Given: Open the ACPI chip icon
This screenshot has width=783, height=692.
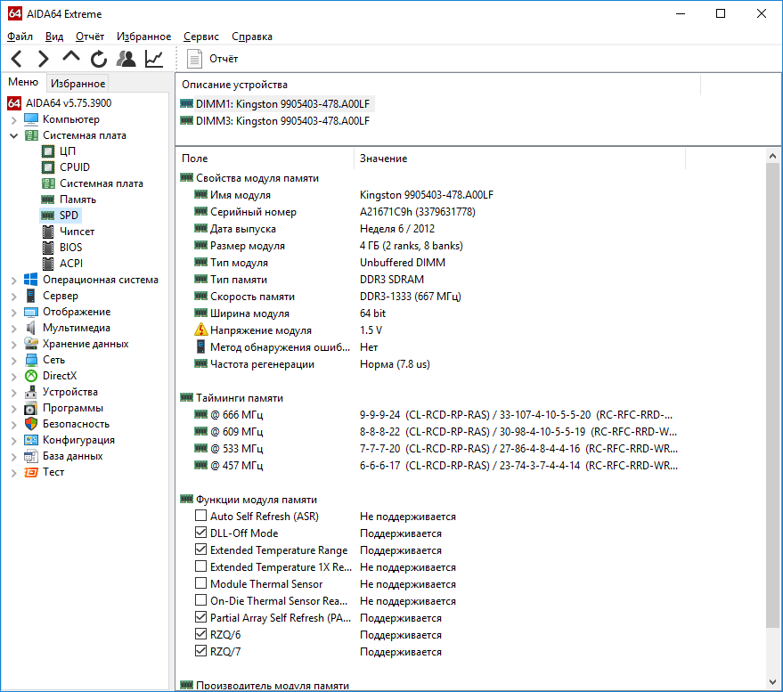Looking at the screenshot, I should pyautogui.click(x=48, y=263).
